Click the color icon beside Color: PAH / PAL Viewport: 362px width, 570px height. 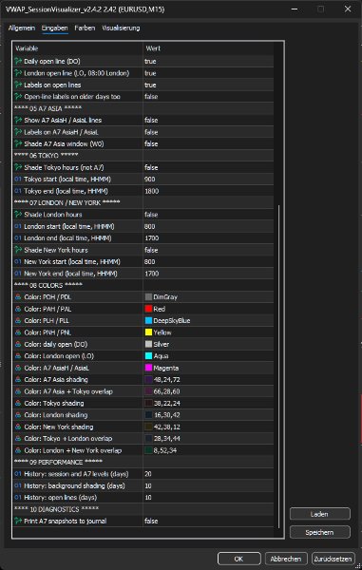coord(18,309)
